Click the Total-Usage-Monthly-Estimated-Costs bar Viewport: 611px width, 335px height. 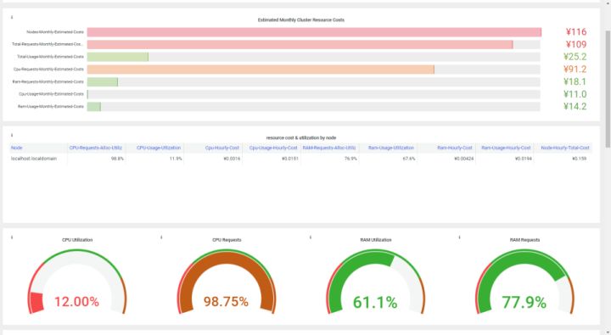point(118,57)
